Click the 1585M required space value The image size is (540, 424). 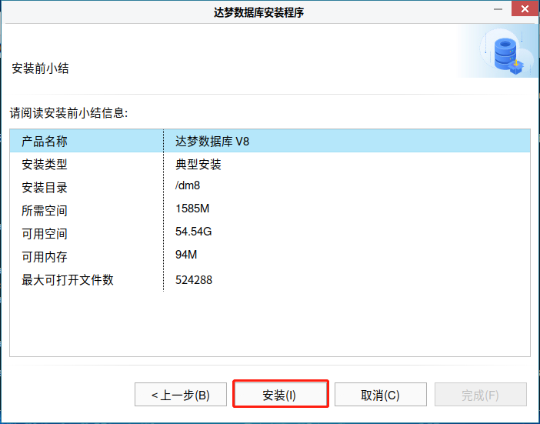pos(192,209)
